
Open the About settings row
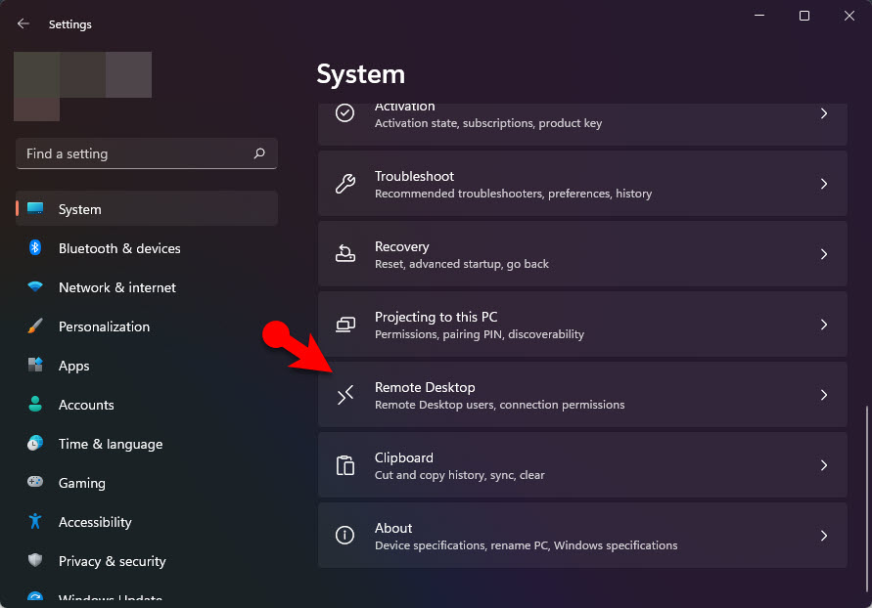[x=582, y=536]
